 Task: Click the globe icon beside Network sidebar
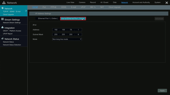click(3, 8)
